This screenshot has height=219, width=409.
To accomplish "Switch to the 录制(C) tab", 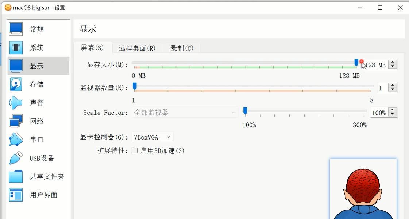I will tap(182, 48).
